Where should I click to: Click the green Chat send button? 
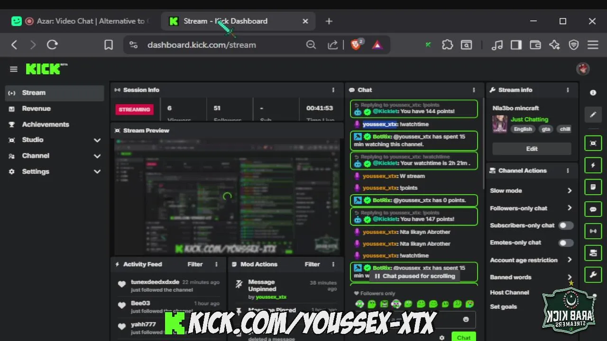click(x=463, y=337)
